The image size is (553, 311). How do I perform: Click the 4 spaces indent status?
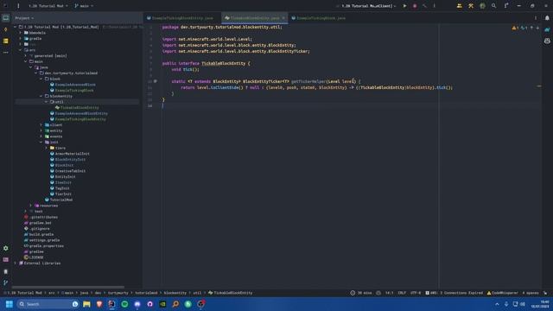(530, 293)
